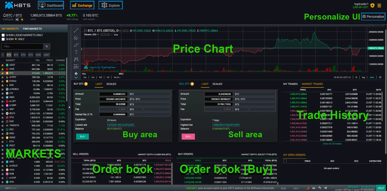Screen dimensions: 387x191
Task: Open the Explore section
Action: tap(110, 5)
